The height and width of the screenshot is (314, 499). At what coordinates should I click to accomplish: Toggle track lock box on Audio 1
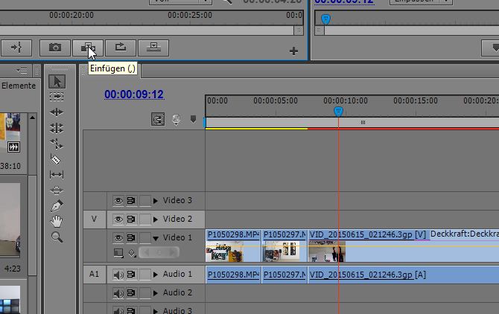tap(145, 275)
